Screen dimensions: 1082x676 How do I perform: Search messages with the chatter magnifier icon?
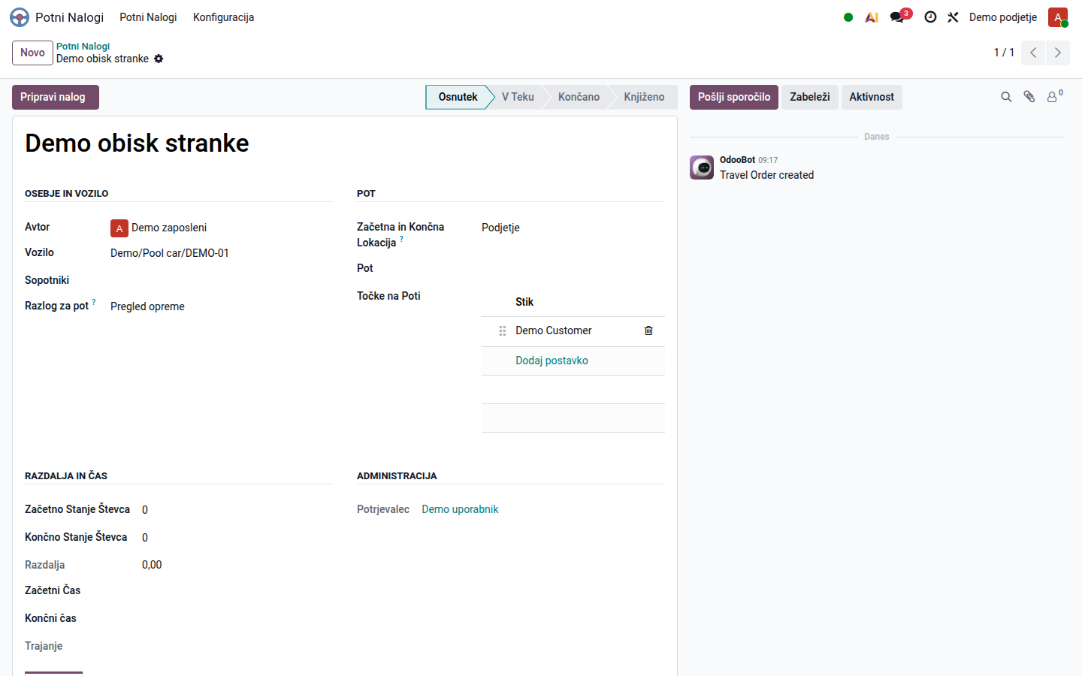(x=1006, y=97)
